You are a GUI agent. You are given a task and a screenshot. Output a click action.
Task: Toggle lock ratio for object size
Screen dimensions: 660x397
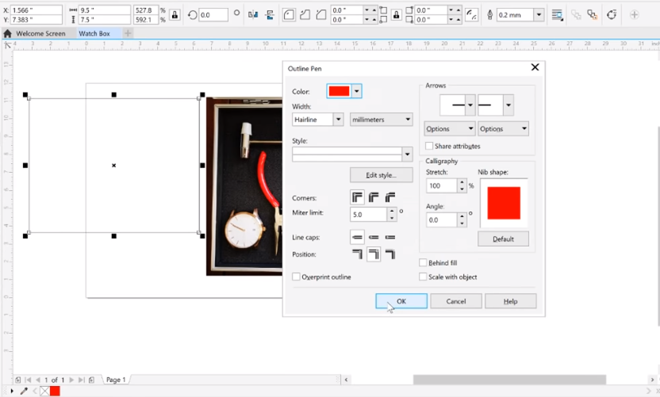tap(175, 15)
